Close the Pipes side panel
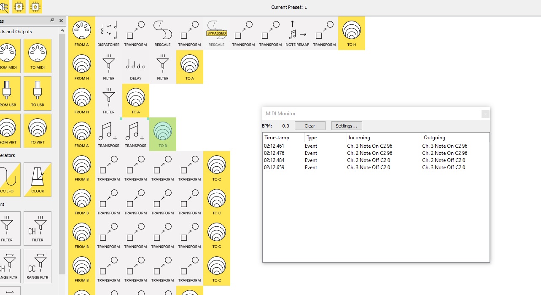Screen dimensions: 541x295 coord(61,21)
